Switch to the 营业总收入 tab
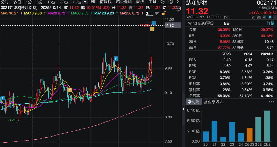Screen dimensions: 277x147 coord(213,102)
